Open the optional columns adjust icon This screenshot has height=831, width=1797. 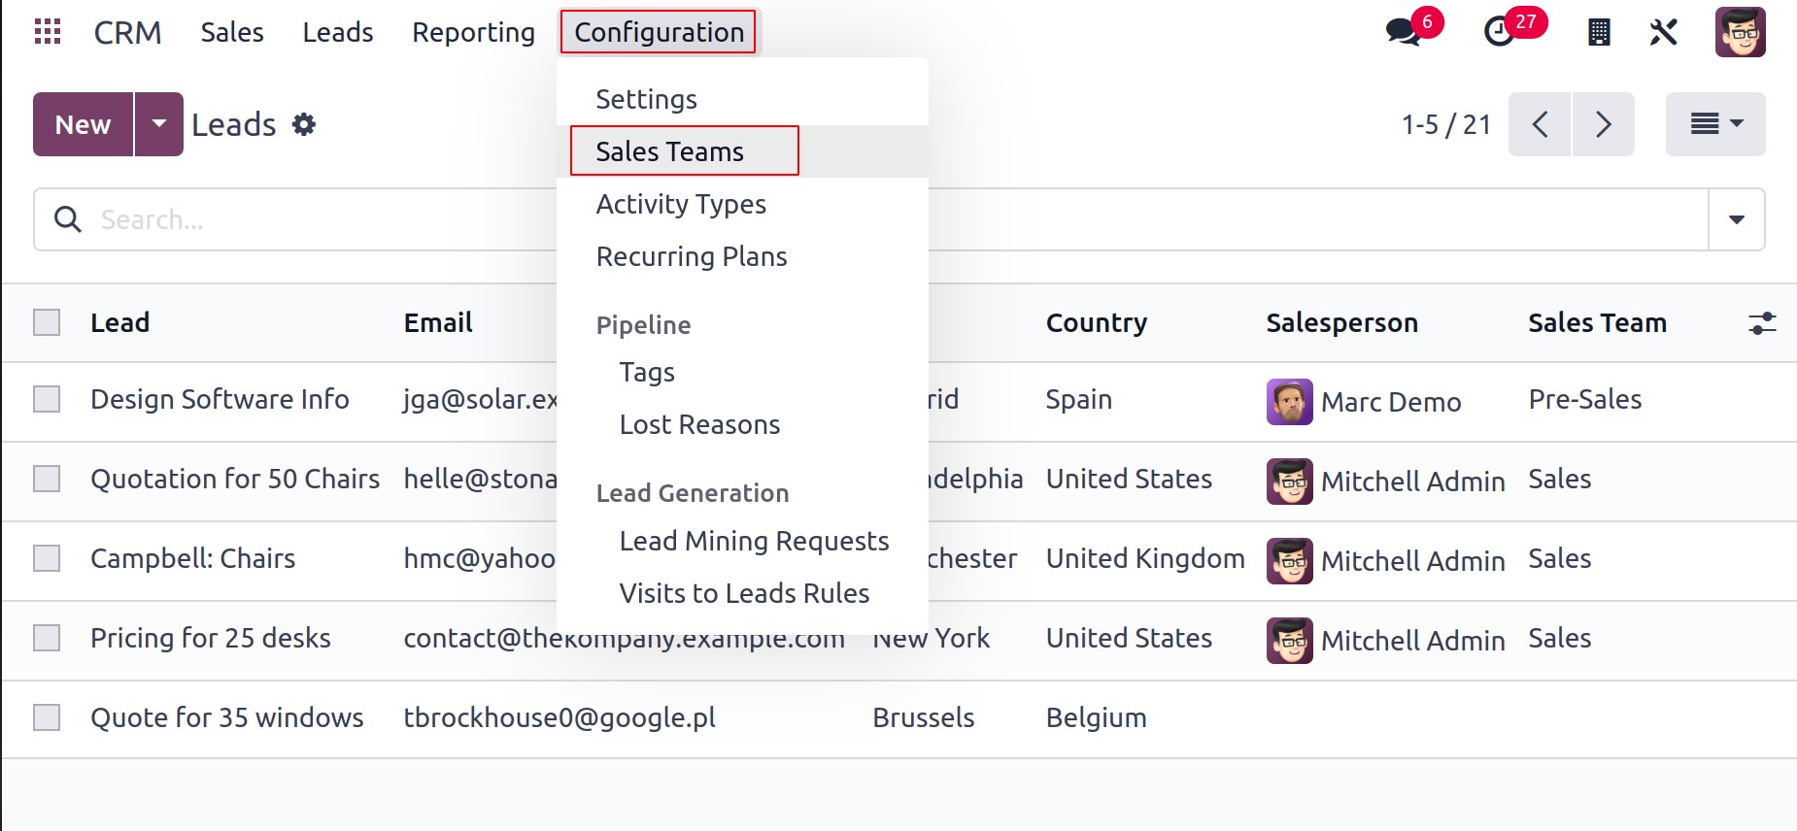1762,323
